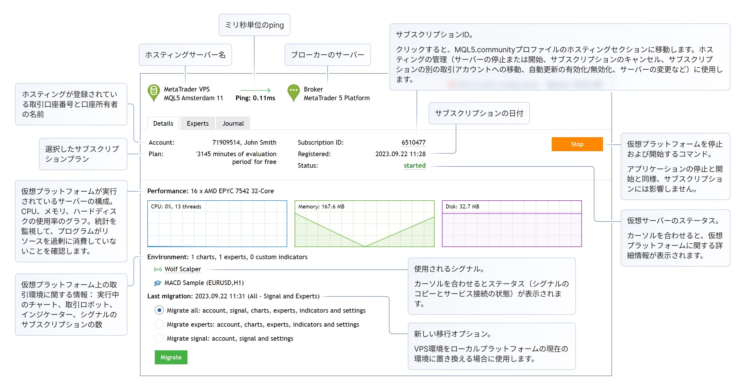Click the 新しい移行オプション callout box
Viewport: 746px width, 392px height.
(492, 346)
